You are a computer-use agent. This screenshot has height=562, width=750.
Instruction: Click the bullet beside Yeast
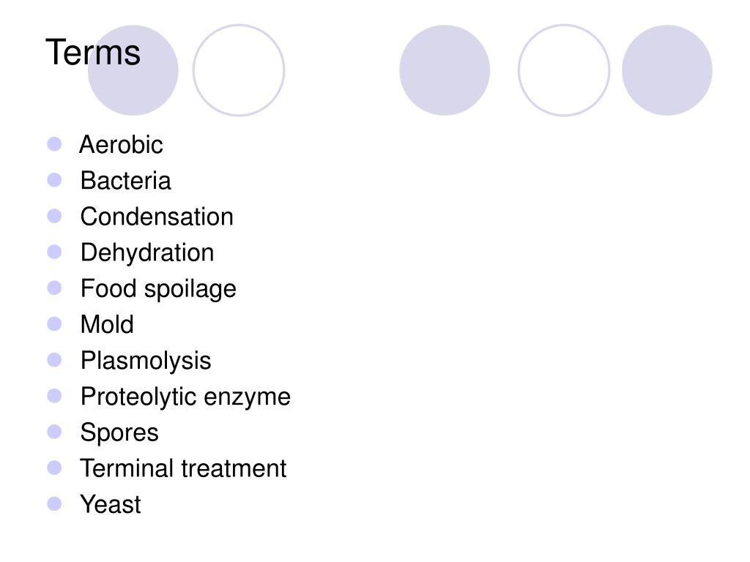click(54, 503)
